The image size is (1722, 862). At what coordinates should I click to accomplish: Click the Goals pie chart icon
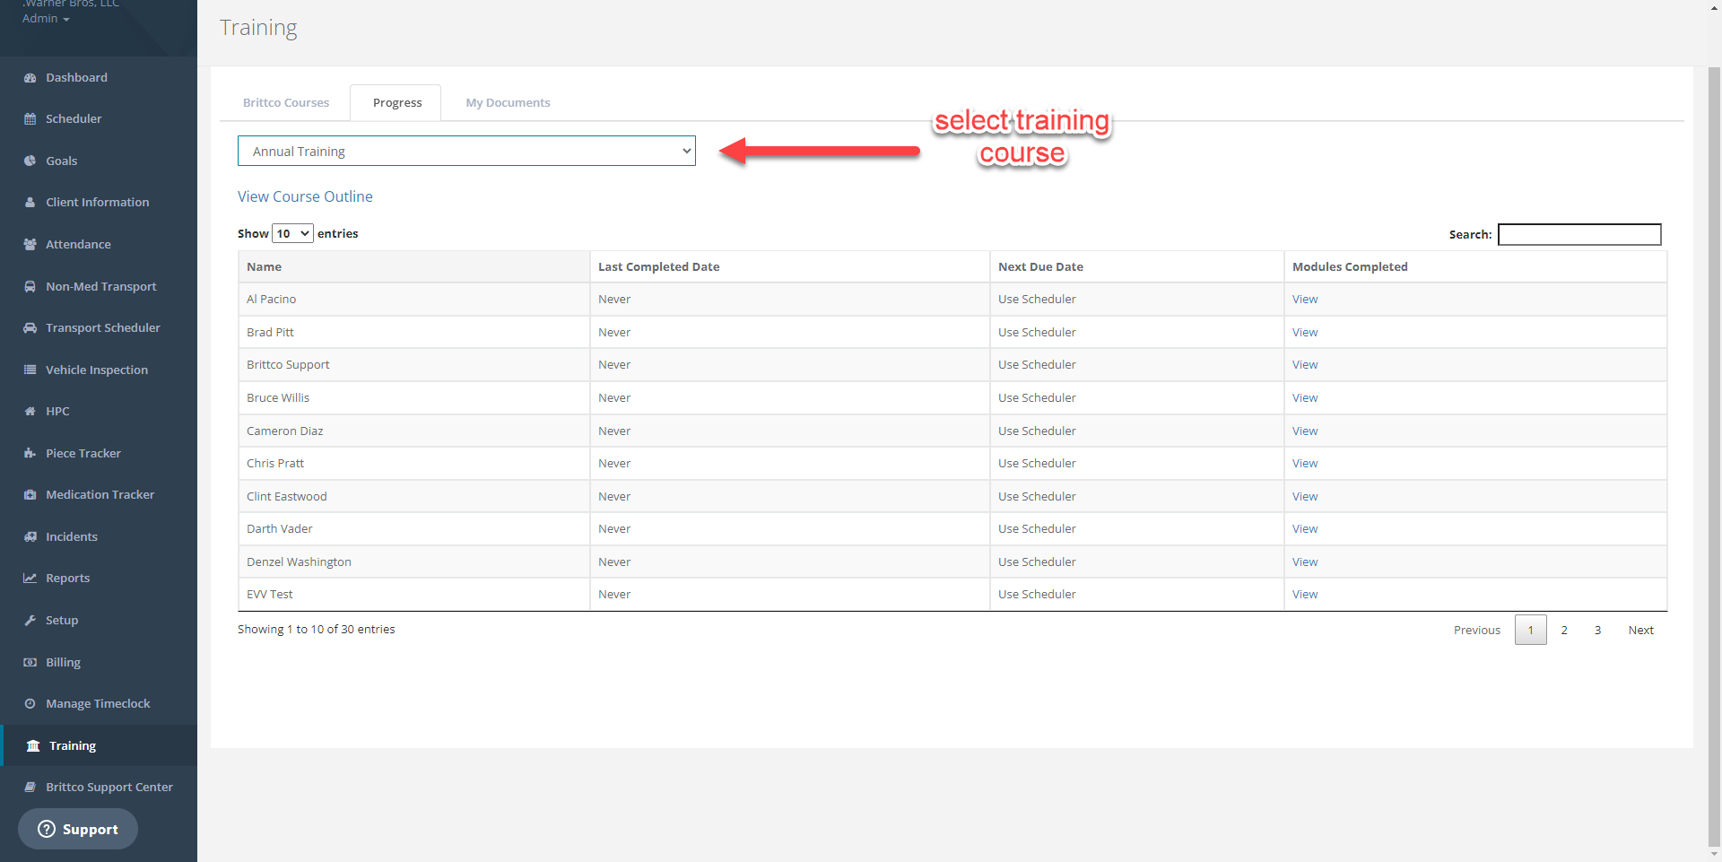click(30, 161)
